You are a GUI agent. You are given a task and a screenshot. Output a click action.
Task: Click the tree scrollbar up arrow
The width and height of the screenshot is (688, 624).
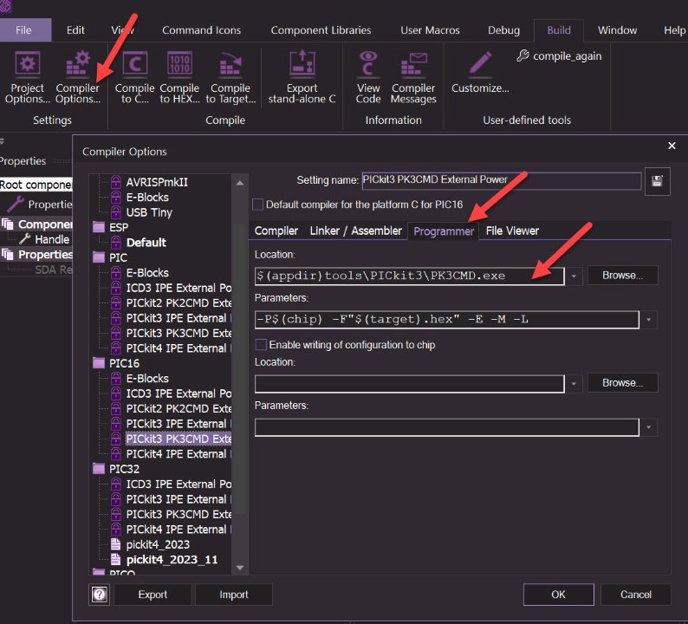click(x=240, y=183)
